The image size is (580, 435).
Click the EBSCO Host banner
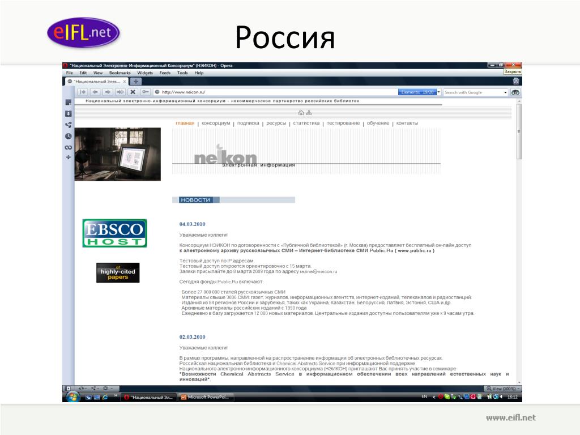tap(114, 233)
